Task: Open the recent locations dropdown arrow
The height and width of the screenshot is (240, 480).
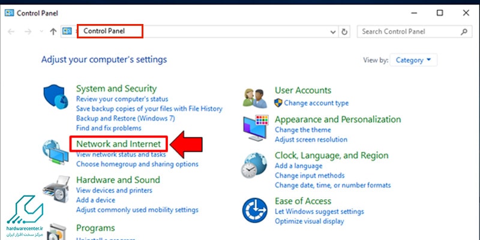Action: (x=41, y=32)
